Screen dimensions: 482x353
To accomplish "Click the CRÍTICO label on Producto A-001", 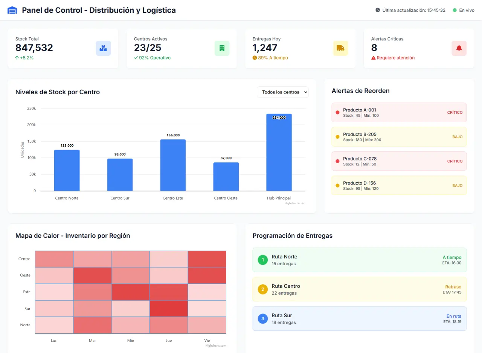I will (455, 112).
